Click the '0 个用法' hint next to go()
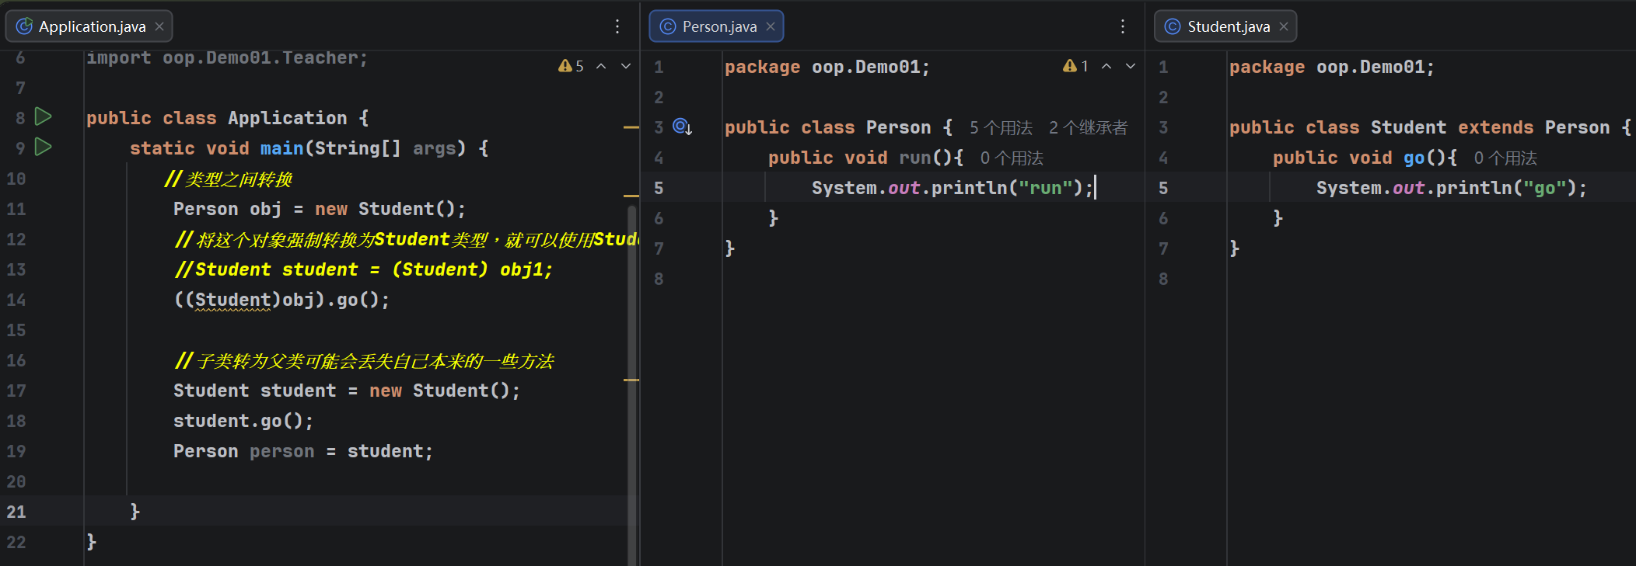Screen dimensions: 1636x566 point(1505,158)
